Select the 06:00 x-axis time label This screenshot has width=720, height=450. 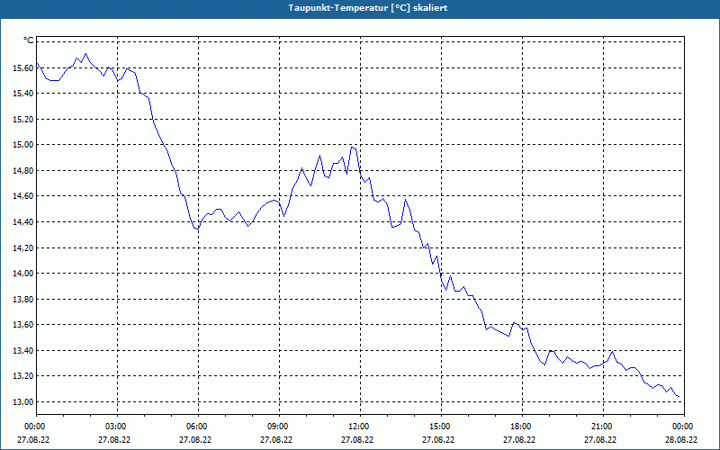click(x=196, y=427)
